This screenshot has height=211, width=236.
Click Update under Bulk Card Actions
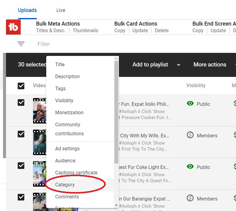coord(140,30)
